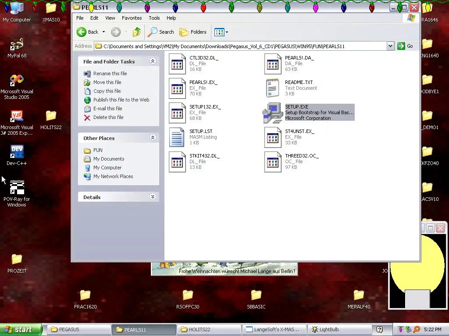Open the Favorites menu

click(132, 18)
